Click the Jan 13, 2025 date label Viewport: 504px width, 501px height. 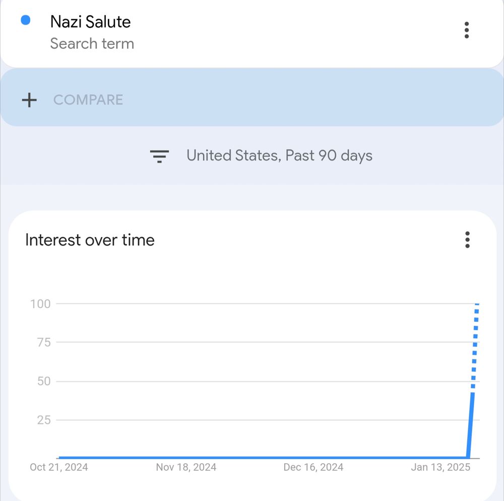click(440, 467)
